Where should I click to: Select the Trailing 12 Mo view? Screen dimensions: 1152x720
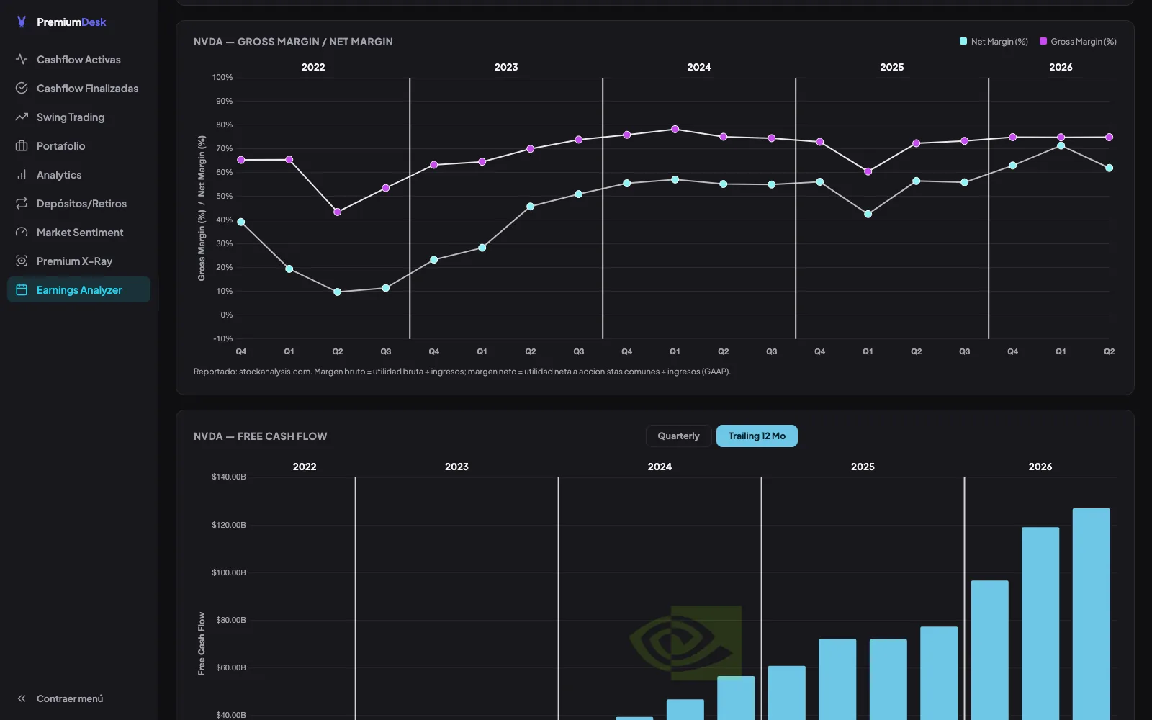757,436
